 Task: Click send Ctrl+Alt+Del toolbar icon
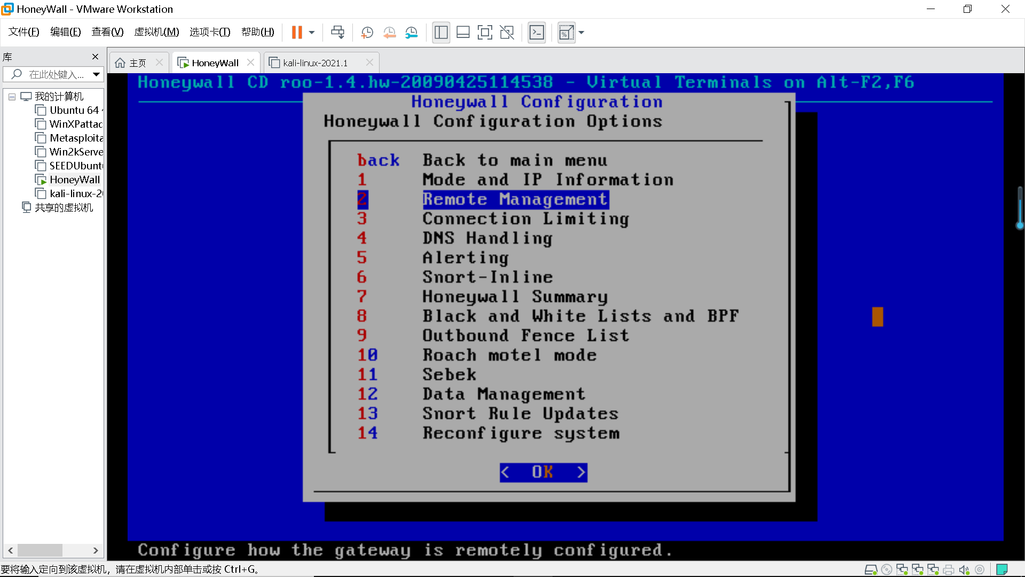click(337, 33)
